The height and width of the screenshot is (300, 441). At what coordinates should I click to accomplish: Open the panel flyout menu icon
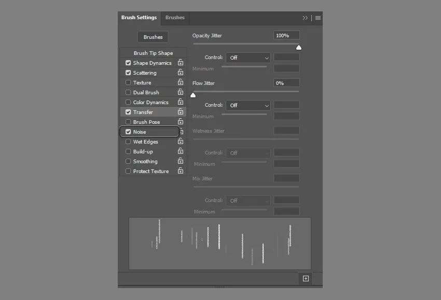(318, 18)
